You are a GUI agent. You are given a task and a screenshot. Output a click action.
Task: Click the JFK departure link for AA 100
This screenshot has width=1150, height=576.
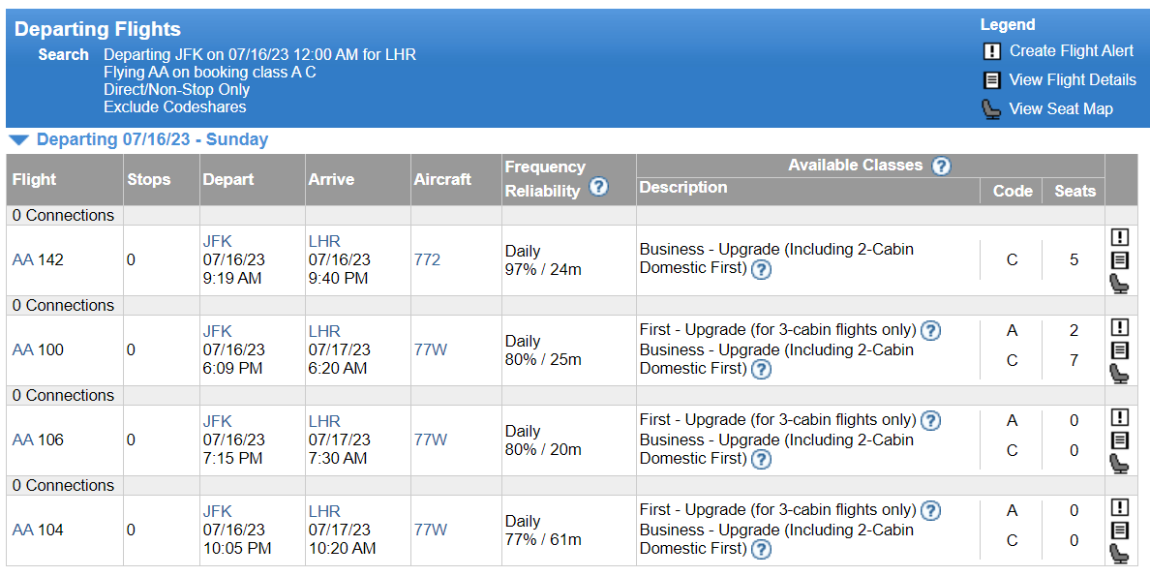[x=217, y=331]
